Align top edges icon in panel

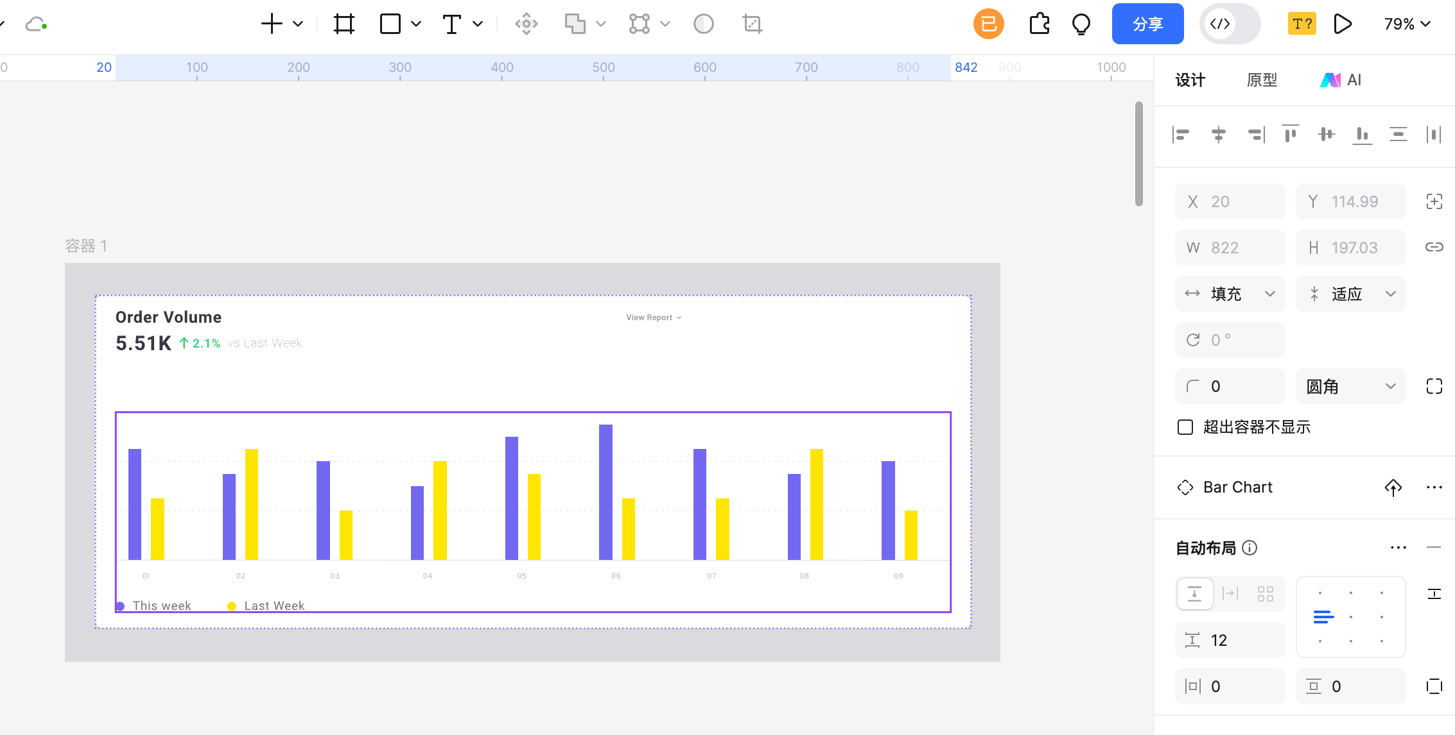(1290, 134)
